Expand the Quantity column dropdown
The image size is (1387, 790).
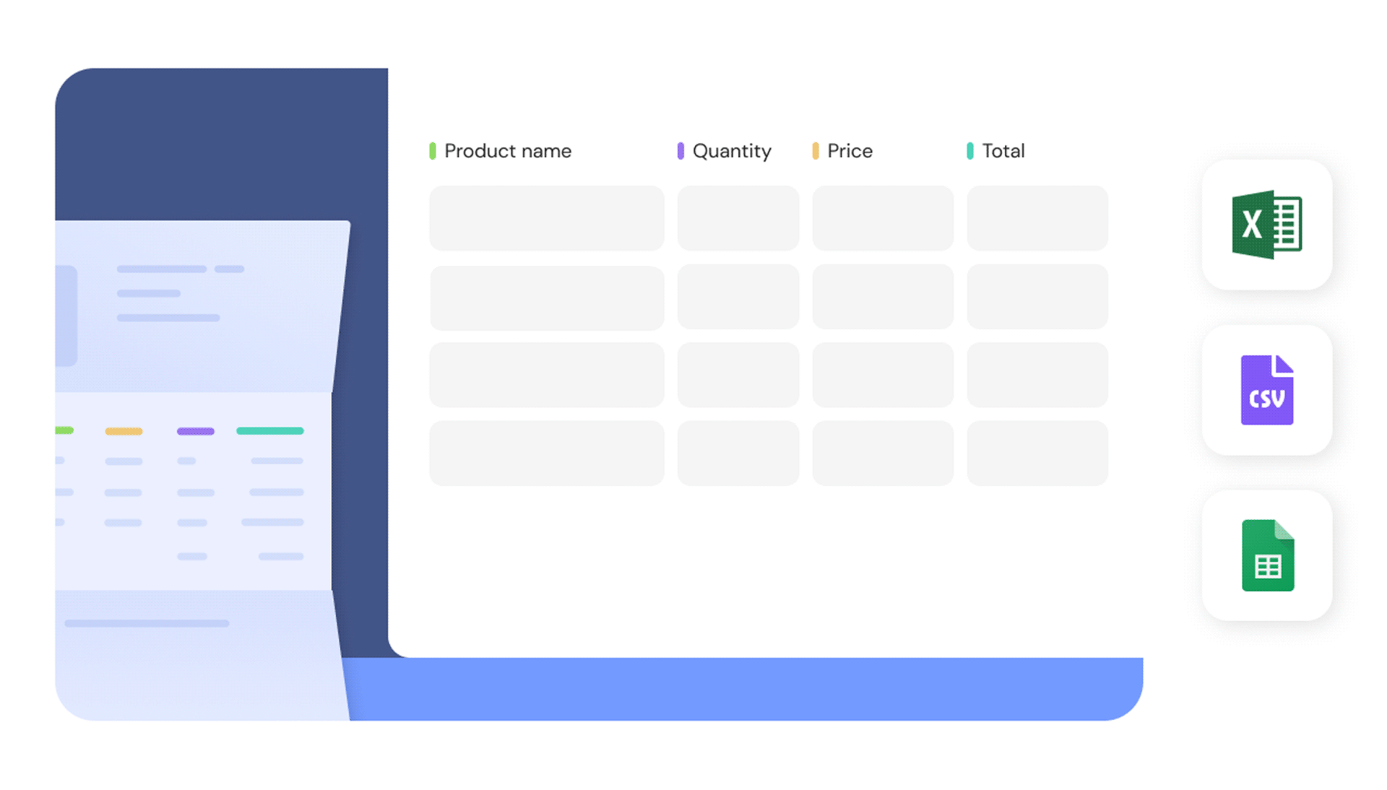tap(733, 149)
